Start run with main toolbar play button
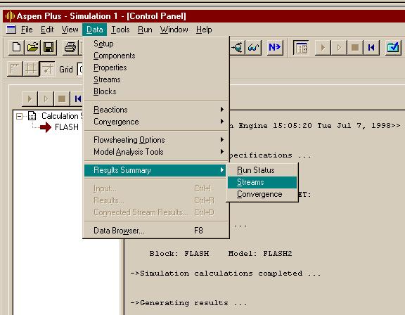The height and width of the screenshot is (315, 405). click(x=323, y=48)
